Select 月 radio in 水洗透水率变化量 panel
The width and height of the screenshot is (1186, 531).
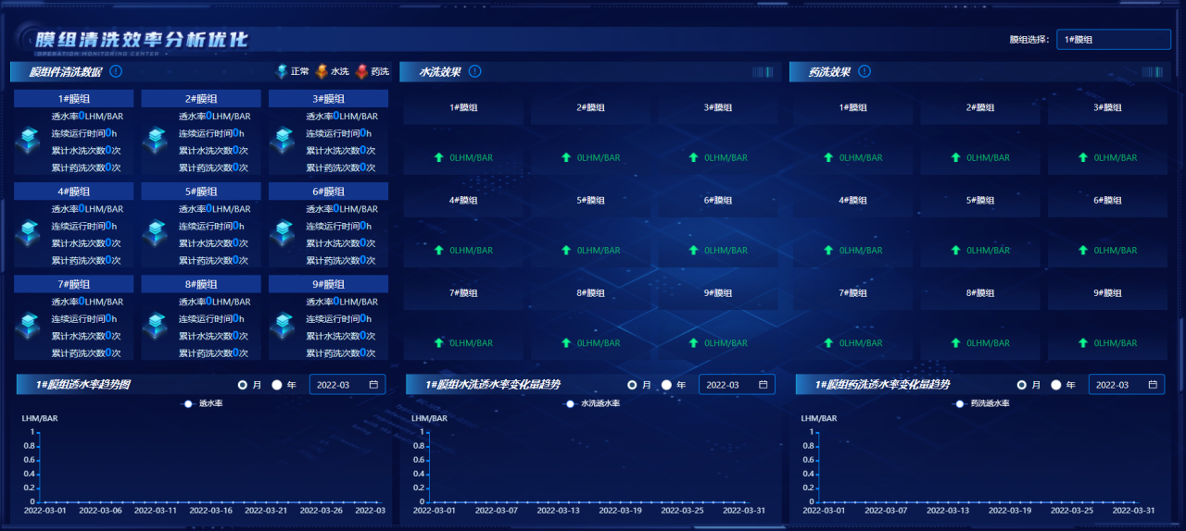(x=633, y=385)
